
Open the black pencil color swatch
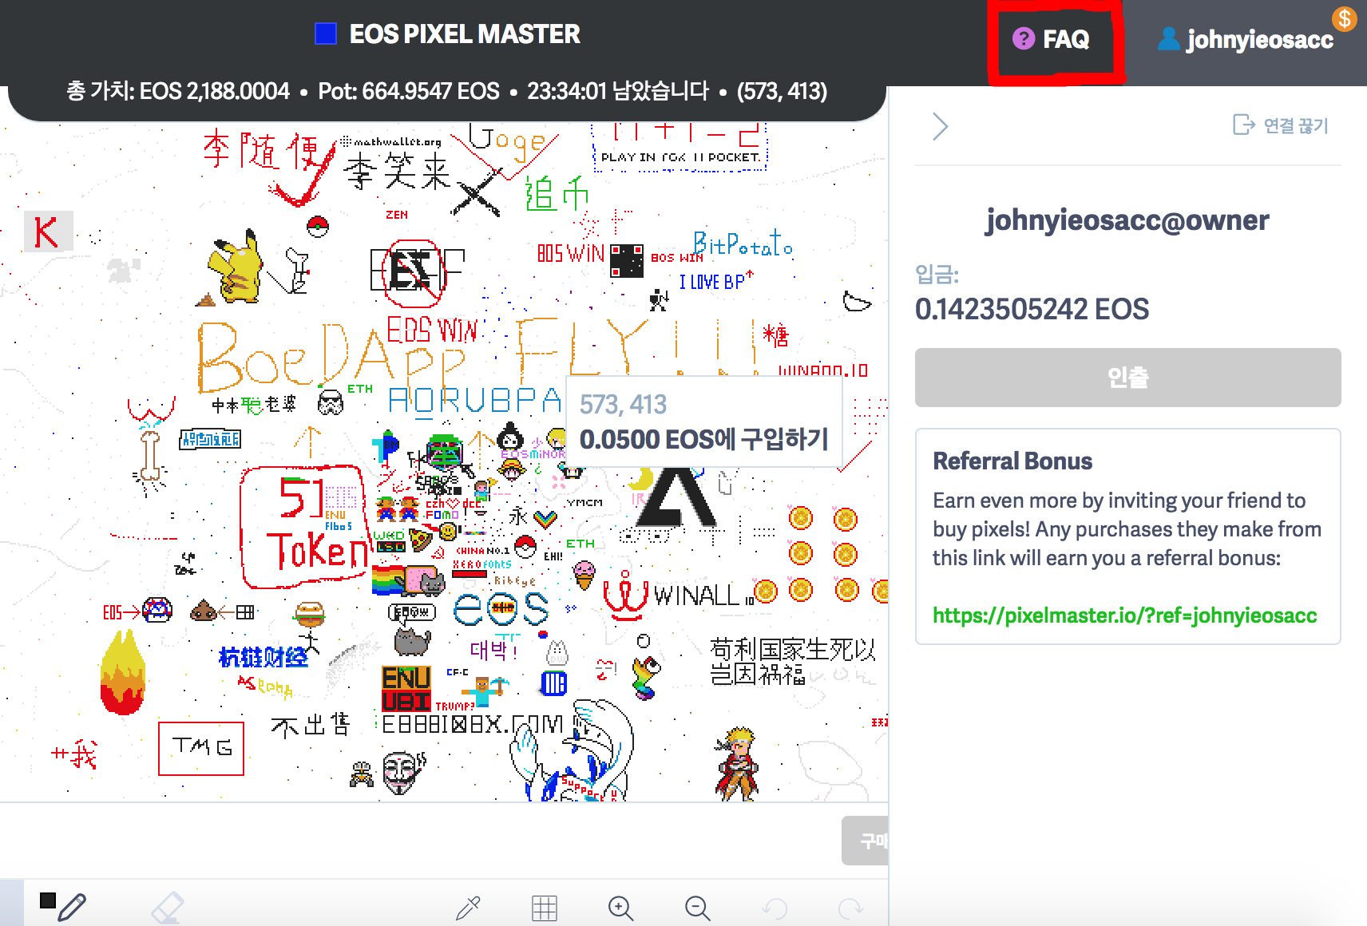(x=48, y=900)
